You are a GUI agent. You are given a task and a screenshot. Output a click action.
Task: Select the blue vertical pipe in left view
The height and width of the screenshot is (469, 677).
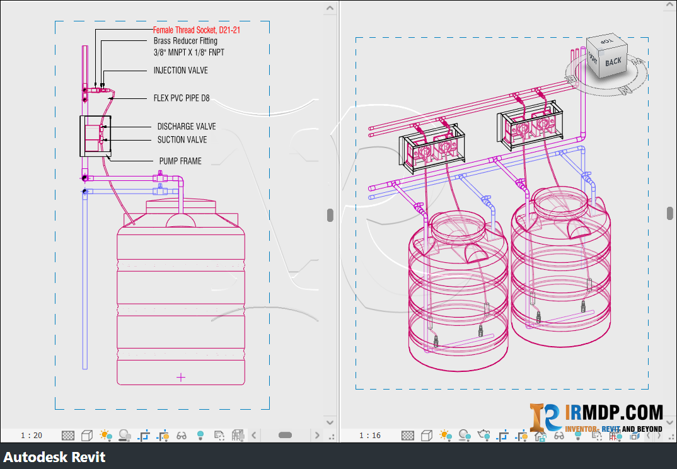click(x=85, y=281)
